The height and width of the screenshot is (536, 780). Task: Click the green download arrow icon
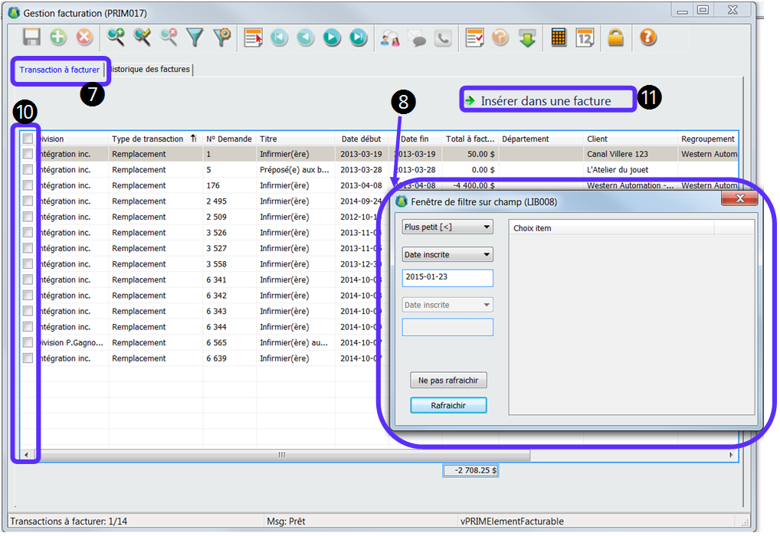(527, 38)
